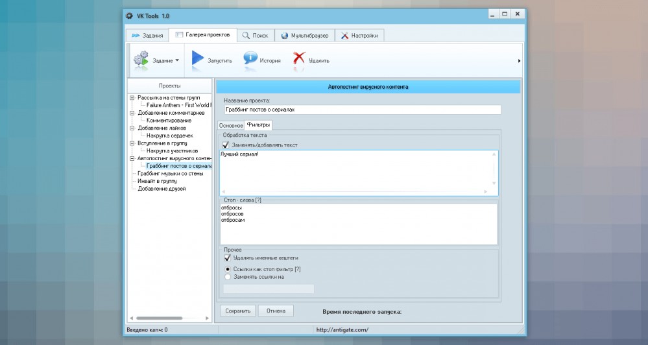Switch to Задания tab
The width and height of the screenshot is (648, 345).
click(147, 36)
